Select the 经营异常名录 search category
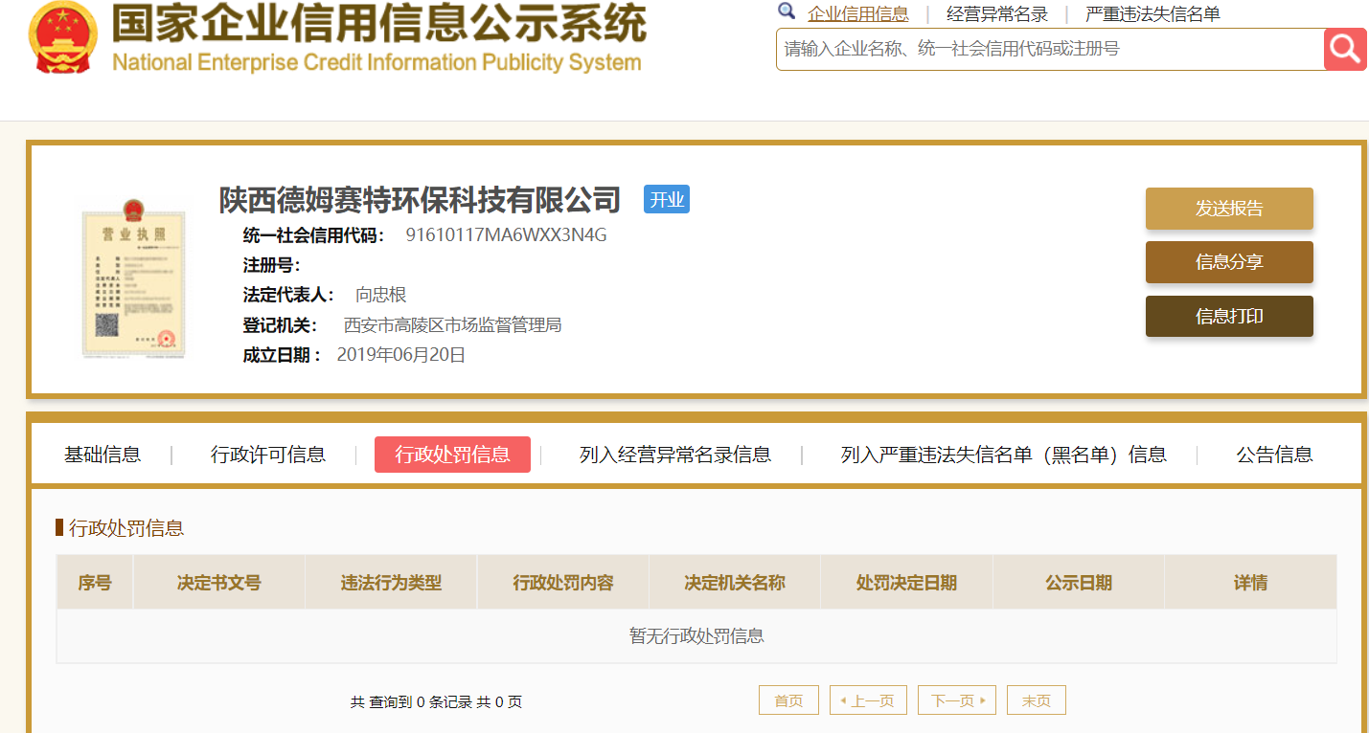The image size is (1369, 733). (997, 14)
